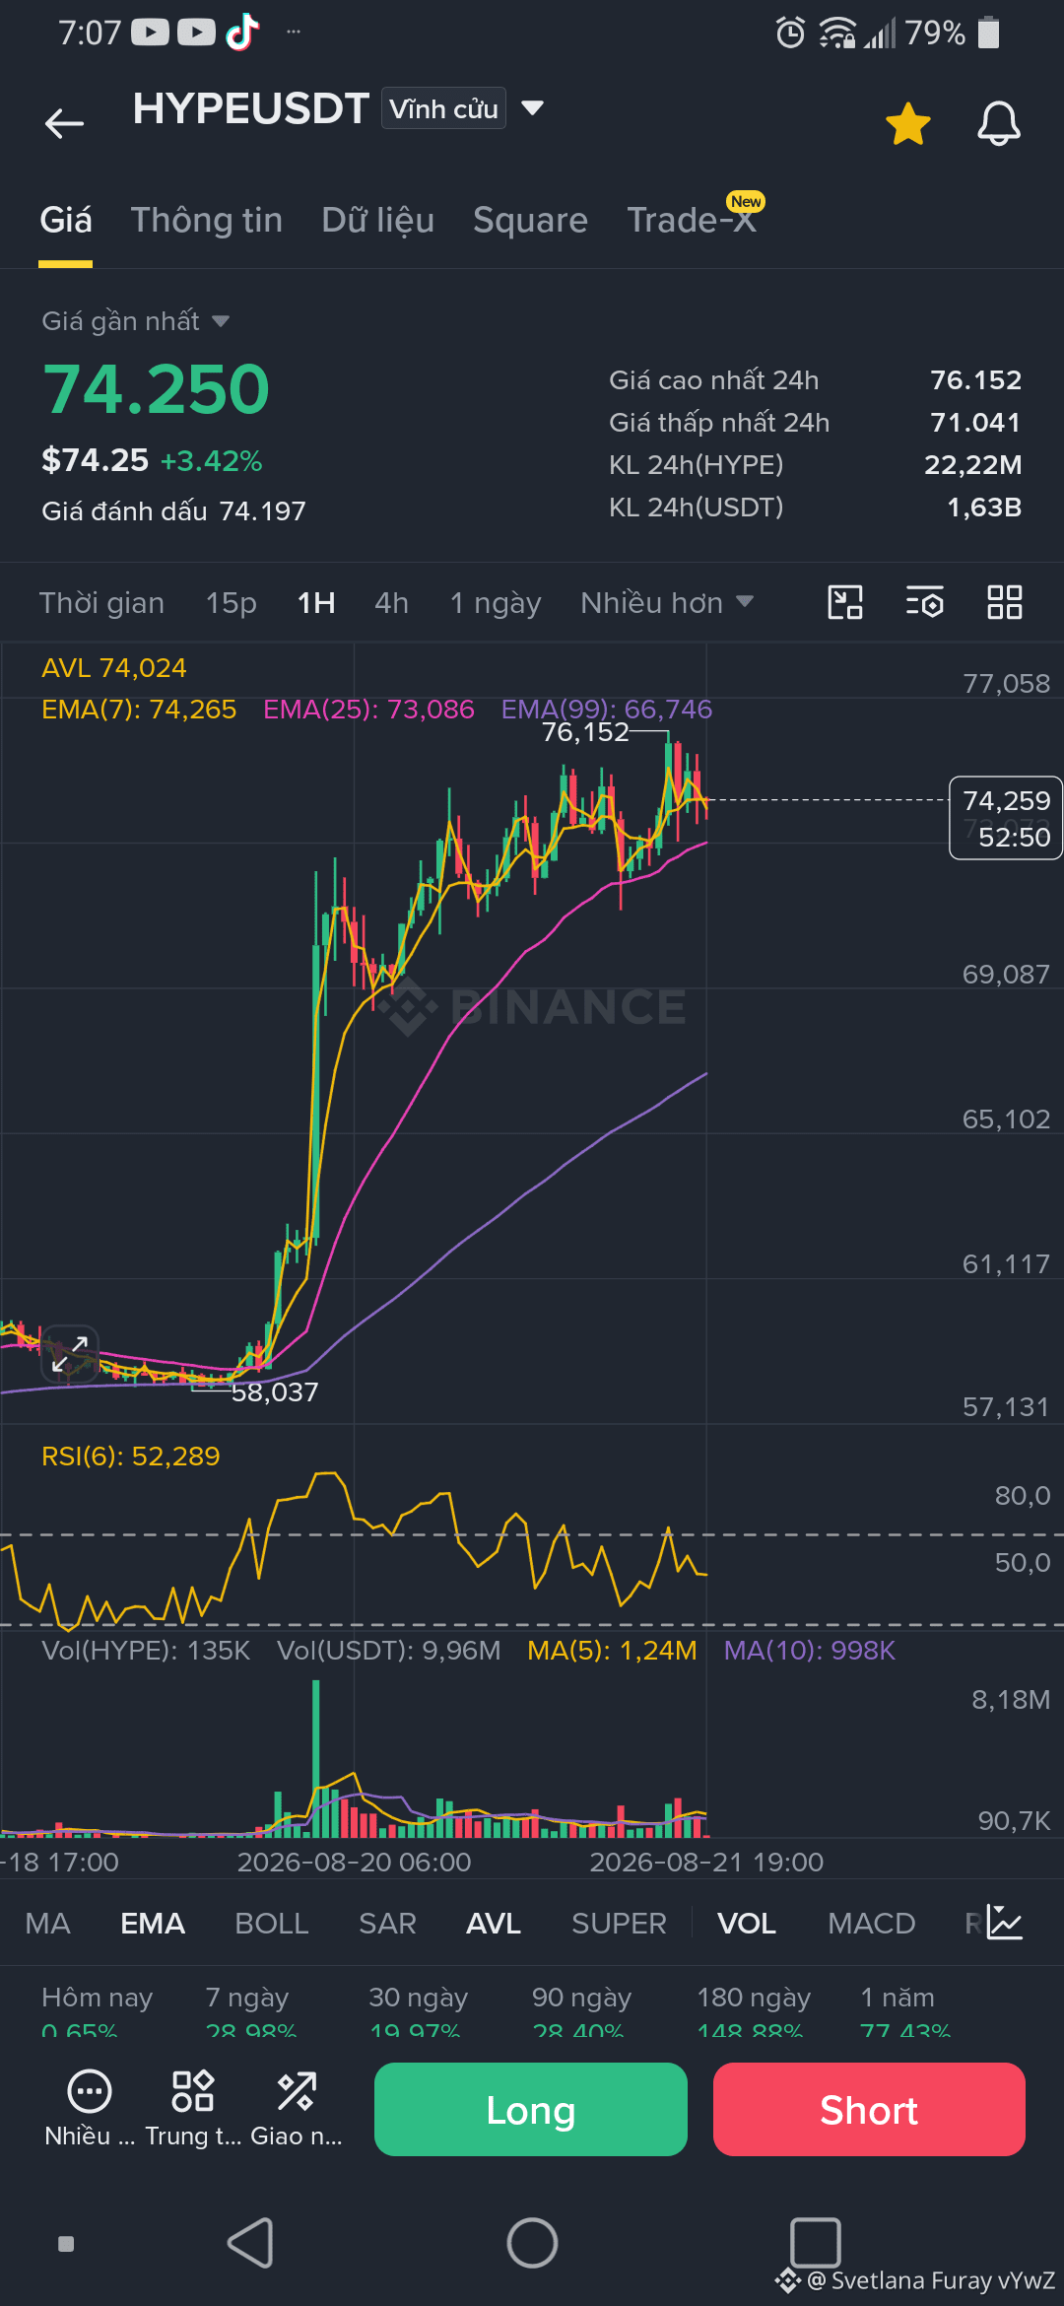Viewport: 1064px width, 2306px height.
Task: Open the chart drawing tools icon
Action: pos(845,602)
